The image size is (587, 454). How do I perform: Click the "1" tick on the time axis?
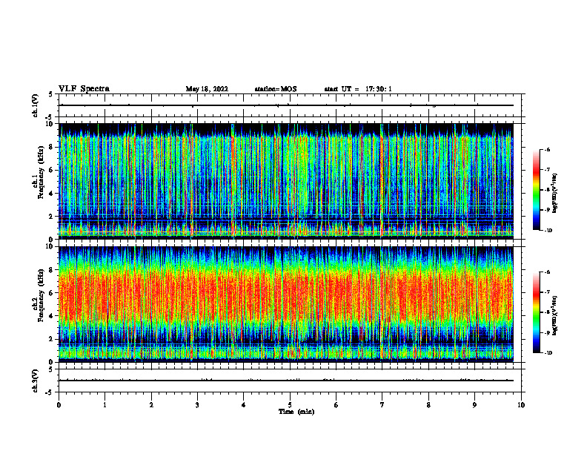pyautogui.click(x=105, y=405)
